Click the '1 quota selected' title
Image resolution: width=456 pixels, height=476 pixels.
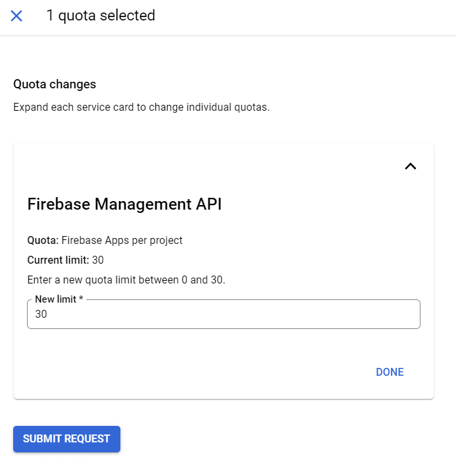(101, 15)
